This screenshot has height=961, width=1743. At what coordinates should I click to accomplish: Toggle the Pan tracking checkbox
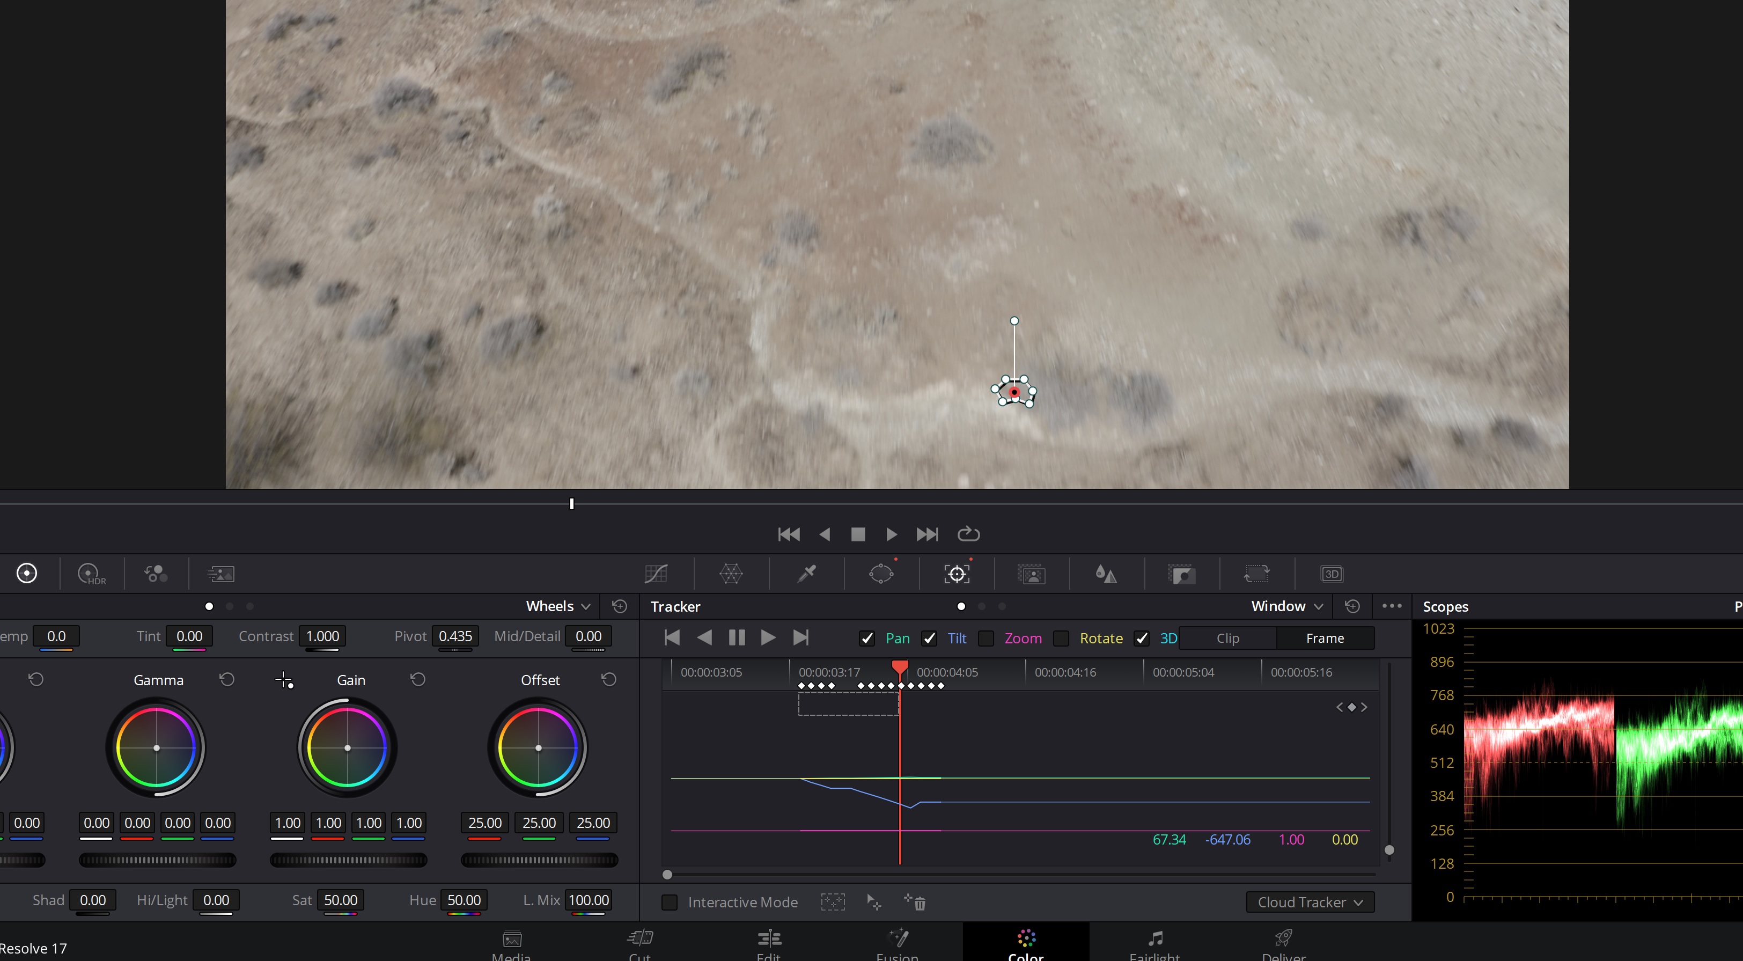867,638
